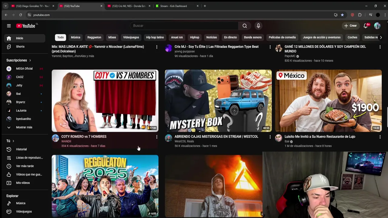The height and width of the screenshot is (218, 388).
Task: Open Ibai channel in subscriptions
Action: pos(25,94)
